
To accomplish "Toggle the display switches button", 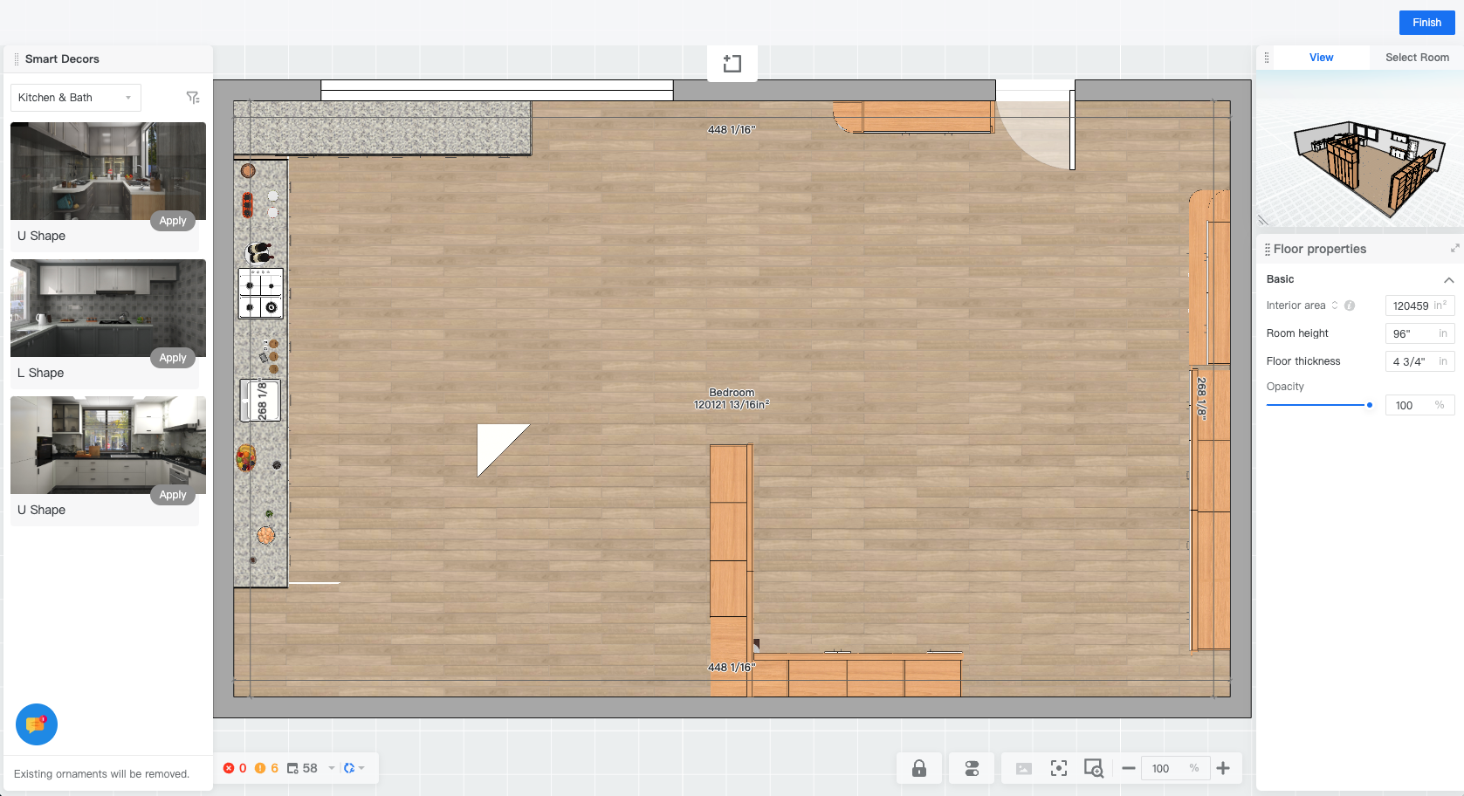I will [x=972, y=768].
